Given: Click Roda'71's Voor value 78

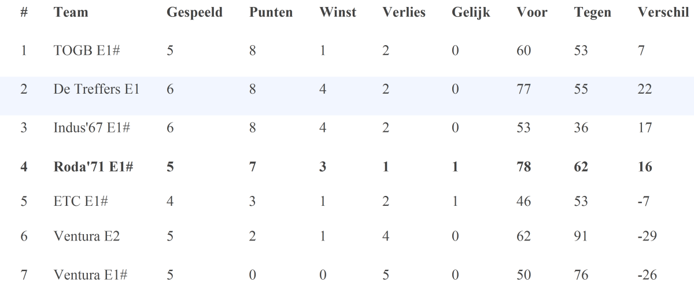Looking at the screenshot, I should [x=523, y=167].
